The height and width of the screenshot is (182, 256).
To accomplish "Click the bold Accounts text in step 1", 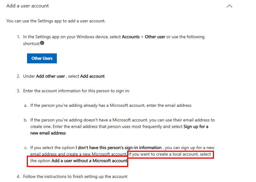I will coord(130,37).
